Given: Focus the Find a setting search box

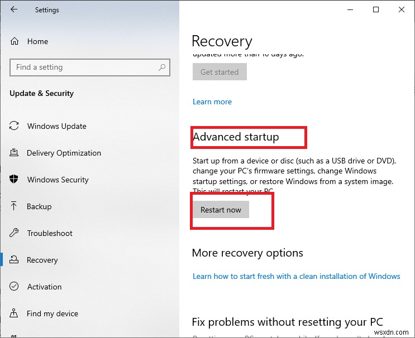Looking at the screenshot, I should coord(84,67).
